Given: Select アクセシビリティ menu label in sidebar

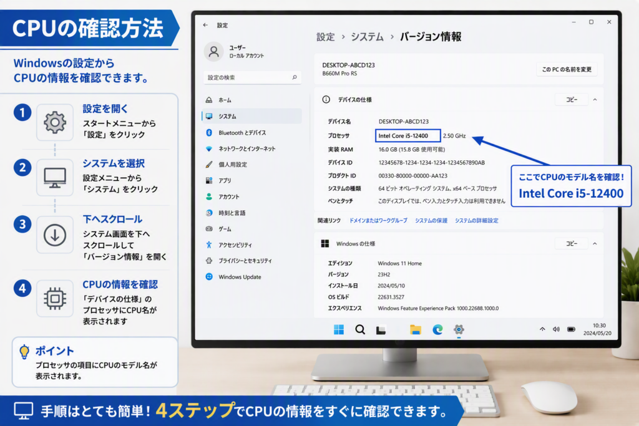Looking at the screenshot, I should tap(235, 244).
